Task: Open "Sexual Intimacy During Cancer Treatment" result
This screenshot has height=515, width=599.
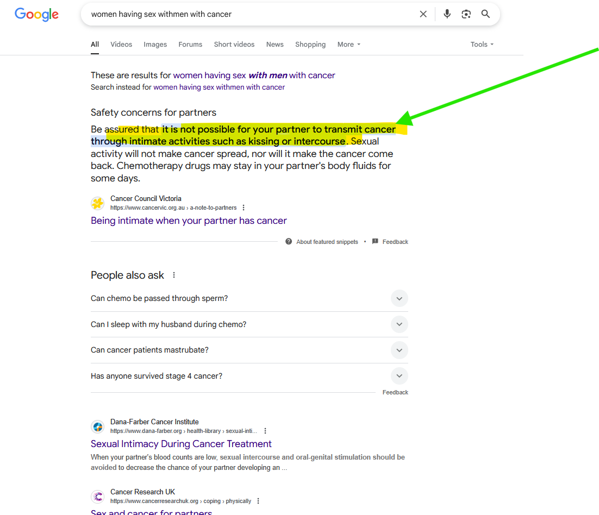Action: [x=181, y=444]
